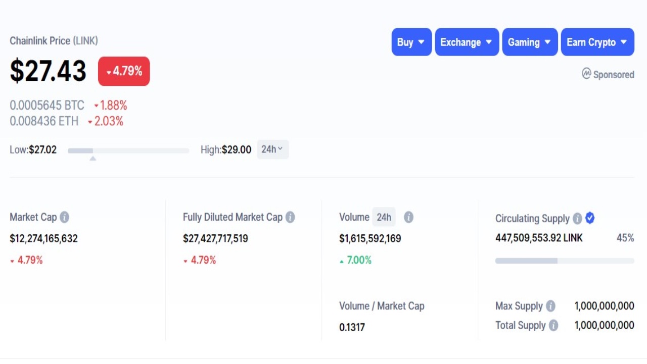This screenshot has height=364, width=647.
Task: Expand the Earn Crypto dropdown
Action: tap(597, 42)
